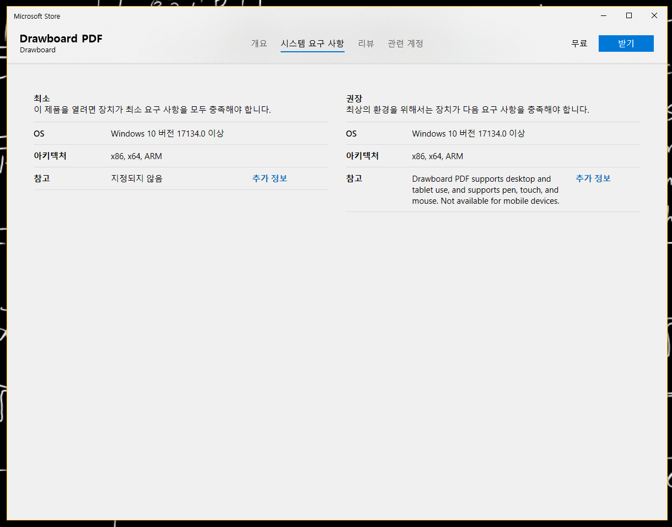Click 지정되지 않음 value in 최소 section
Screen dimensions: 672x527
(x=137, y=178)
